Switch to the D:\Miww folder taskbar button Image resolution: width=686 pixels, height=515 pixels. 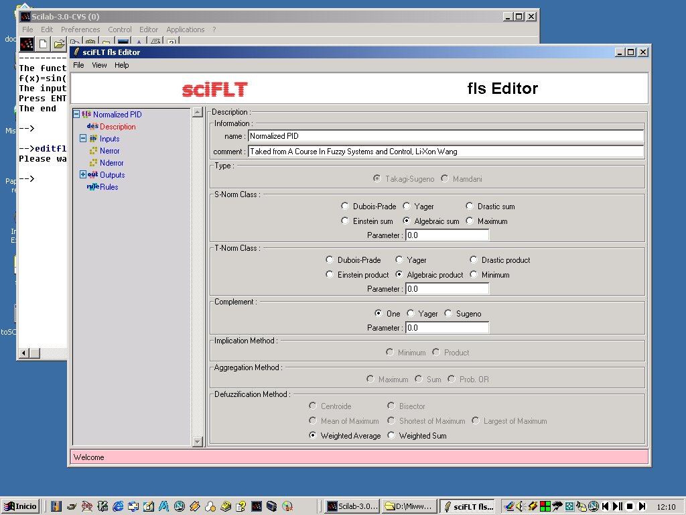coord(409,506)
